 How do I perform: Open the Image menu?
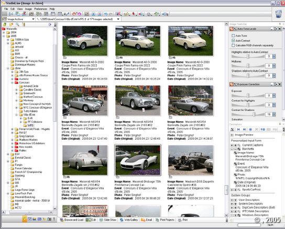[28, 9]
